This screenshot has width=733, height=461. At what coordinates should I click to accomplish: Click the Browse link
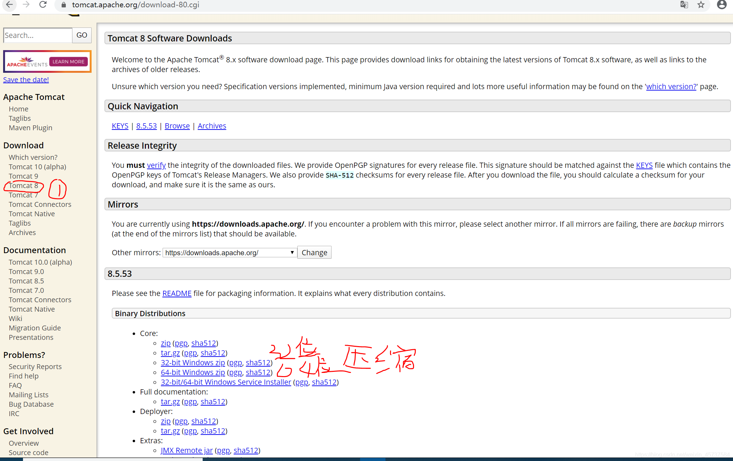click(177, 126)
